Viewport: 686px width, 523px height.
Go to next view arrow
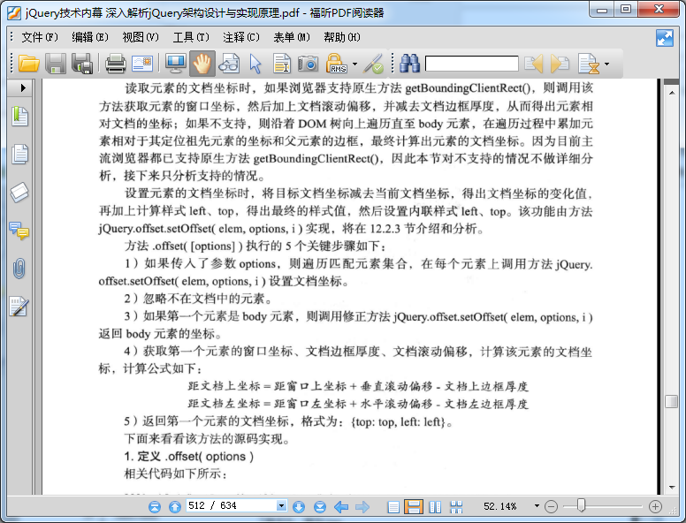point(362,506)
